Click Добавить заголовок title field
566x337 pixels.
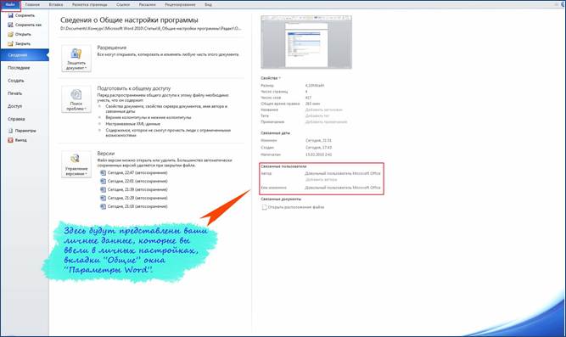tap(324, 110)
